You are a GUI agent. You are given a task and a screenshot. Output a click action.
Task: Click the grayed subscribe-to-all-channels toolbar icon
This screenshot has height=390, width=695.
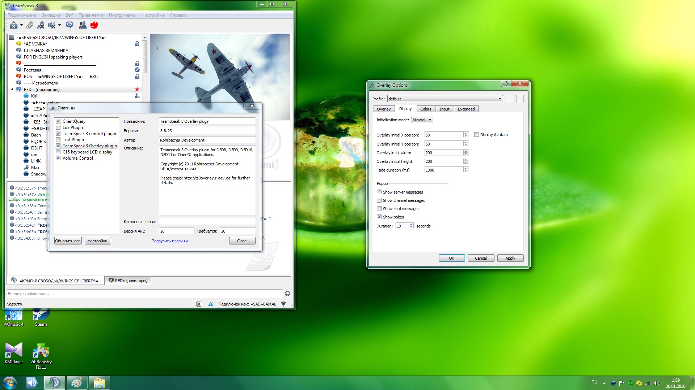tap(30, 25)
